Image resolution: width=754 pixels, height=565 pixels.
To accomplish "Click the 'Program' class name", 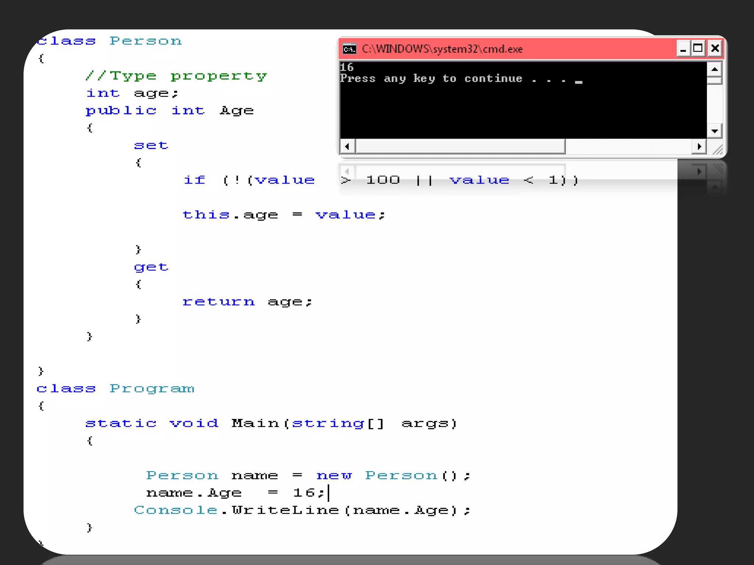I will [x=152, y=389].
